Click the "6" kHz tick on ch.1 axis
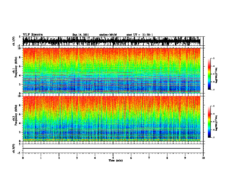 20,66
